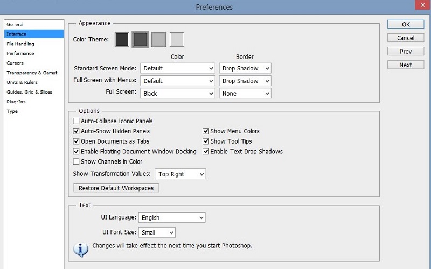431x269 pixels.
Task: Choose the dark gray Color Theme swatch
Action: tap(141, 39)
